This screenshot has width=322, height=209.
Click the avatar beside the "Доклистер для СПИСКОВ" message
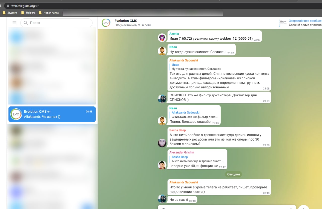click(162, 99)
